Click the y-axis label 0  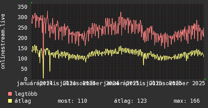pyautogui.click(x=26, y=79)
